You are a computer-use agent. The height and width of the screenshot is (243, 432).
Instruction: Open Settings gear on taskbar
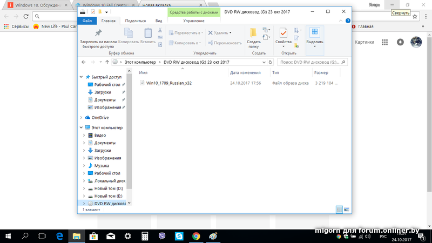128,236
